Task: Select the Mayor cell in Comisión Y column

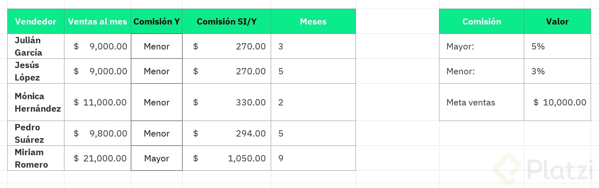Action: click(x=157, y=158)
